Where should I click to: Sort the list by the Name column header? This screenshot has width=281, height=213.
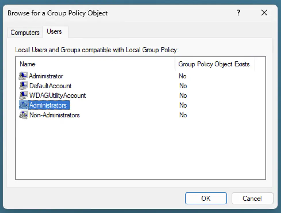95,64
